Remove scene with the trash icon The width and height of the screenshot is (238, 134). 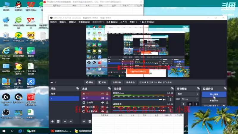tap(58, 121)
